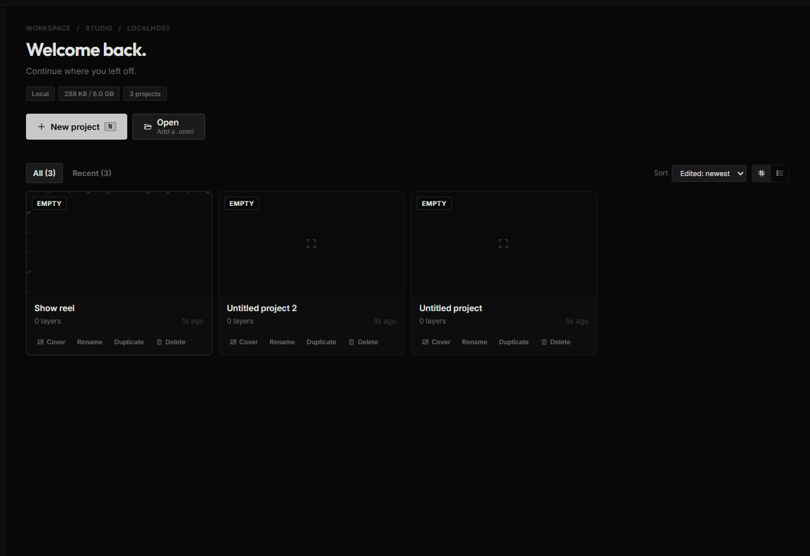810x556 pixels.
Task: Select the All (3) tab
Action: tap(44, 173)
